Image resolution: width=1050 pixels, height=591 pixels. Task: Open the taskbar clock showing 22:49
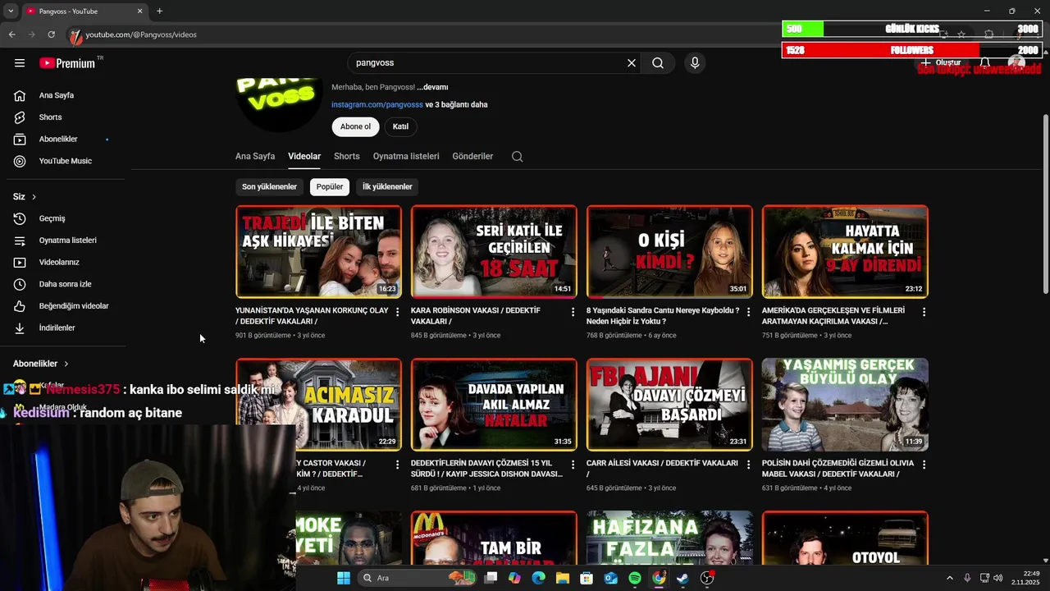(x=1025, y=578)
